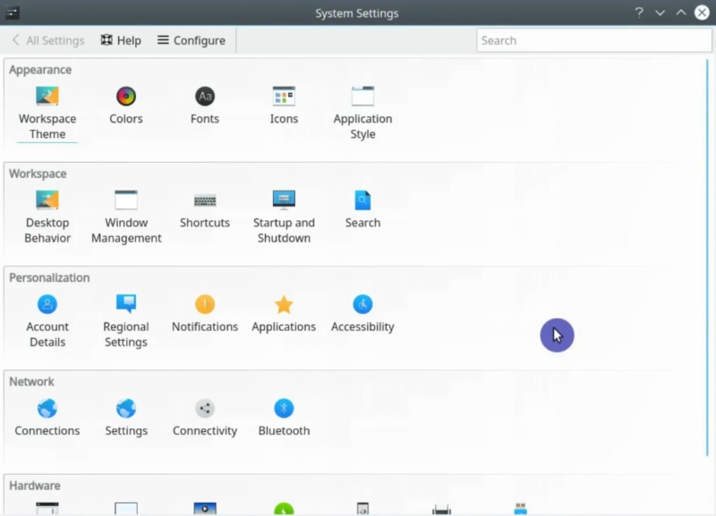Screen dimensions: 716x516
Task: Open Startup and Shutdown settings
Action: point(284,216)
